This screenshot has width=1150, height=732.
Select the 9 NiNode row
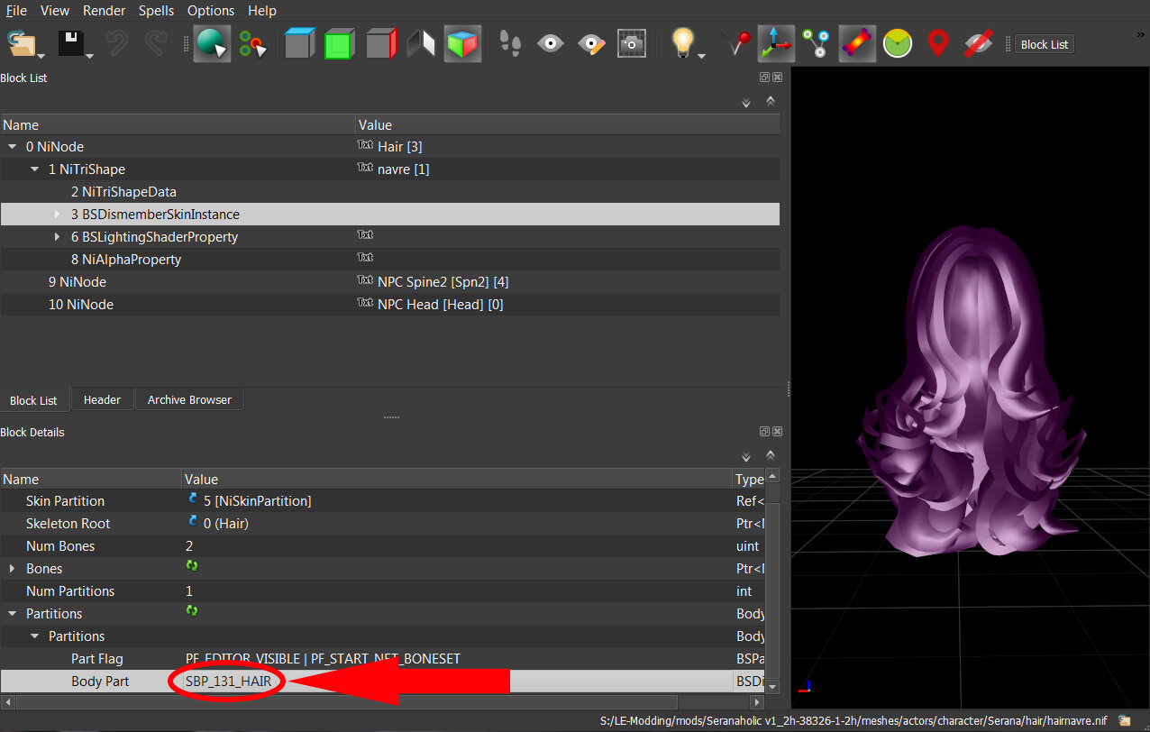tap(389, 282)
